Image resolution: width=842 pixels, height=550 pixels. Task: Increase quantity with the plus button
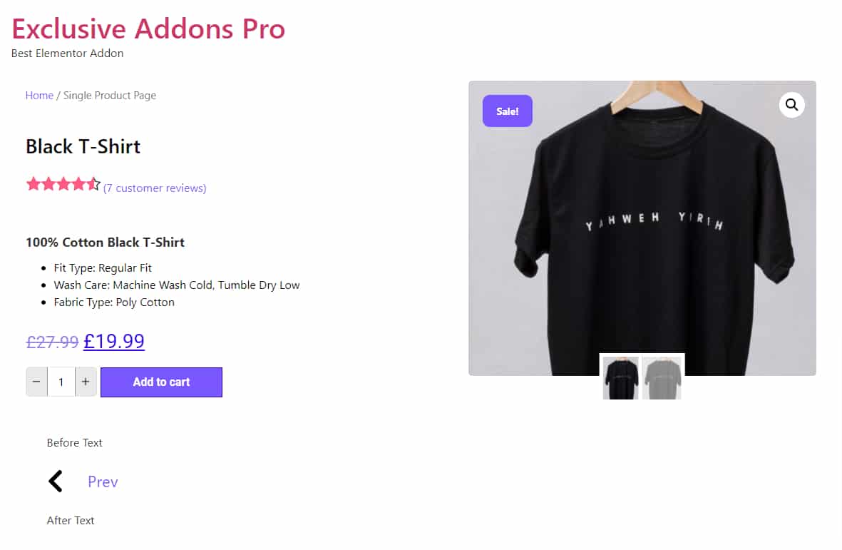[x=86, y=382]
